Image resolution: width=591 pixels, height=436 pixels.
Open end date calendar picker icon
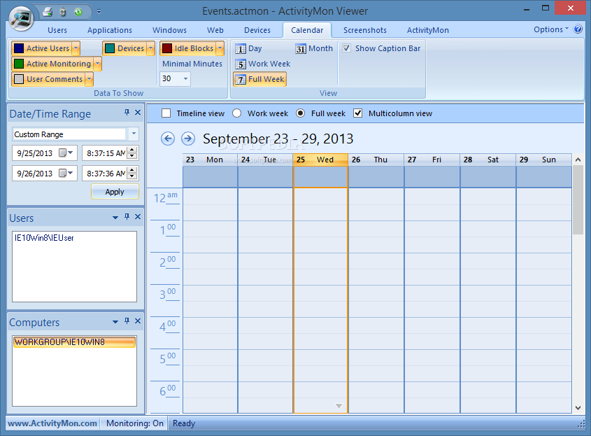pyautogui.click(x=66, y=173)
